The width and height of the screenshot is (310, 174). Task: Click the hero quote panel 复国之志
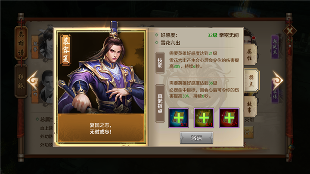[x=101, y=128]
